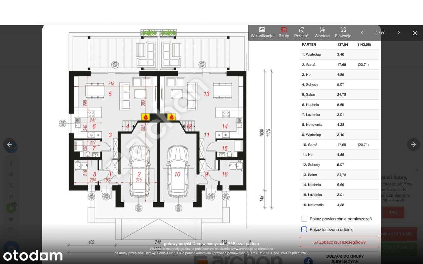Click the otodom logo
Viewport: 423px width, 264px height.
pos(33,255)
